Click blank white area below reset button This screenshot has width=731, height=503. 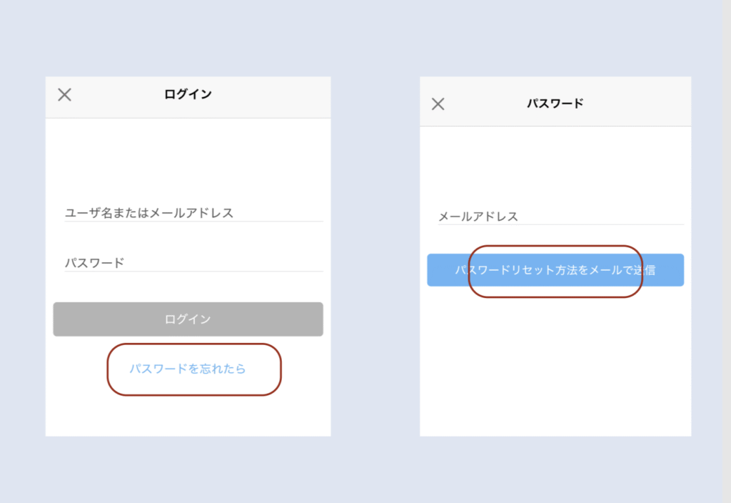555,364
